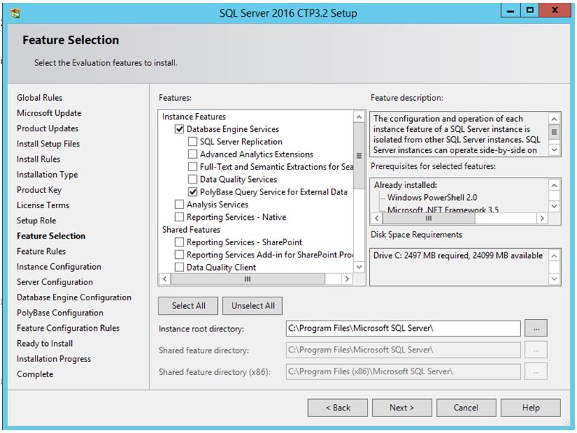Click the right scroll arrow in Prerequisites list
Viewport: 577px width, 433px height.
pyautogui.click(x=541, y=218)
